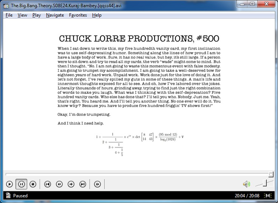
Task: Click the volume slider handle
Action: point(265,183)
